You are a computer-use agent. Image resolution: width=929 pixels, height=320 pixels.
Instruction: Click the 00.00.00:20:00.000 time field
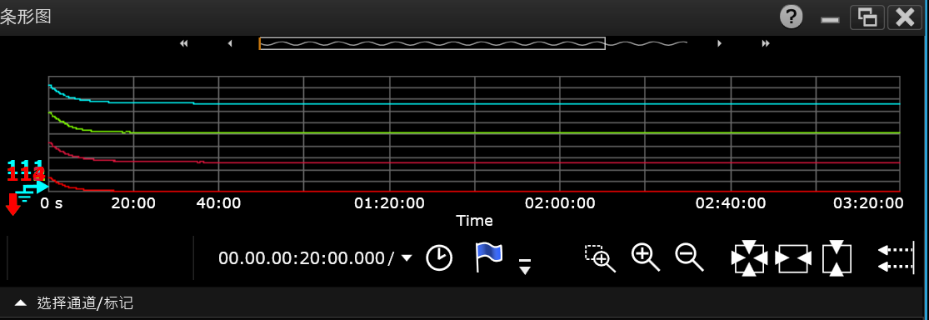point(302,257)
